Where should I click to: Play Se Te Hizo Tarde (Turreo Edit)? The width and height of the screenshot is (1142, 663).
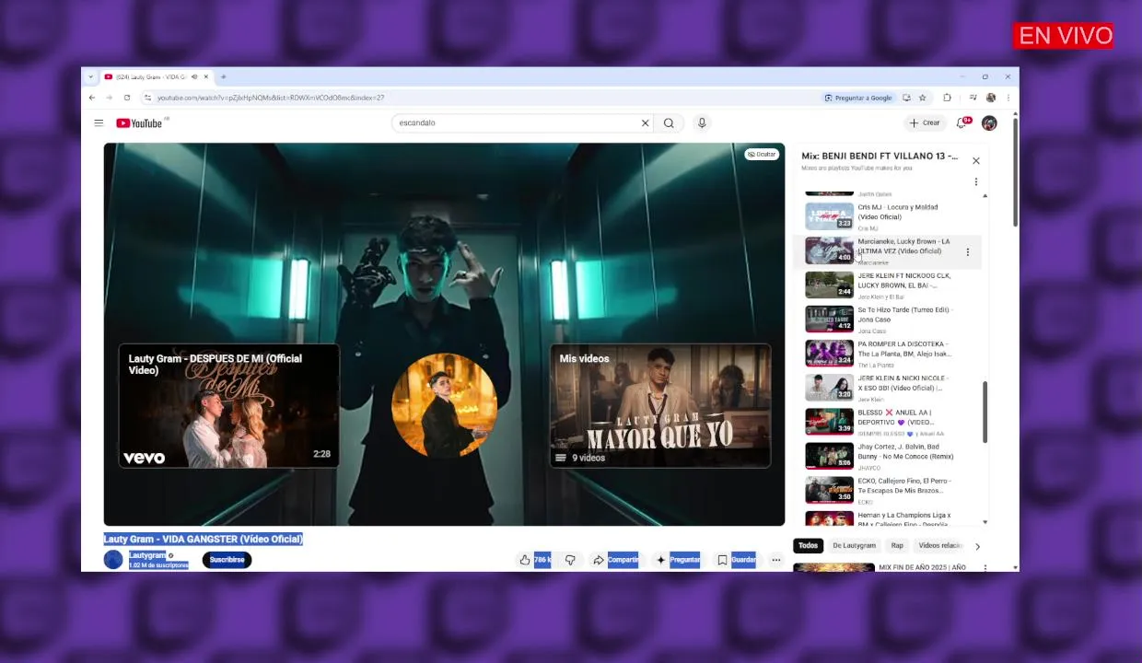tap(888, 320)
